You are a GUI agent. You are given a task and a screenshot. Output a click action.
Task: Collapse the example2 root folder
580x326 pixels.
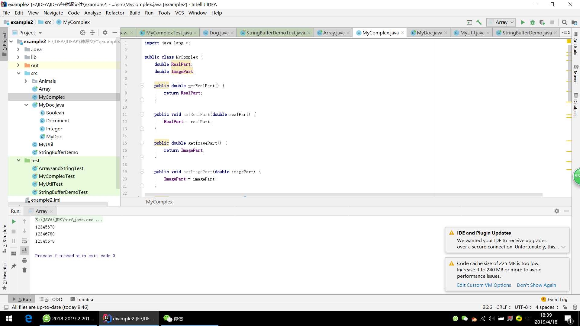[x=11, y=42]
